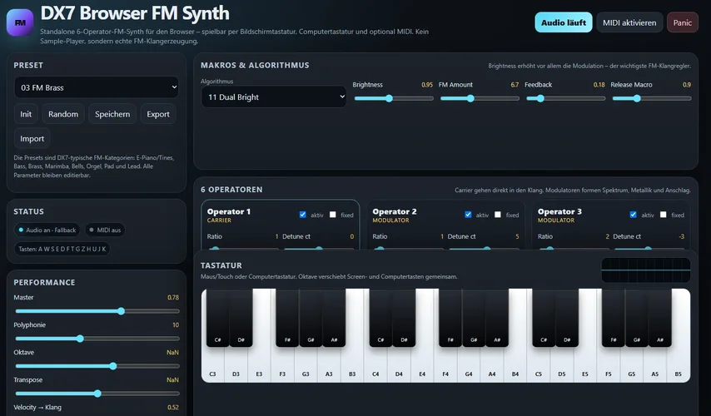Hit the Panic button
The image size is (711, 416).
pyautogui.click(x=682, y=22)
